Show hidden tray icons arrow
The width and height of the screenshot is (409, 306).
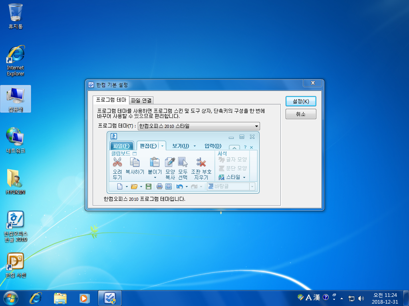[342, 298]
